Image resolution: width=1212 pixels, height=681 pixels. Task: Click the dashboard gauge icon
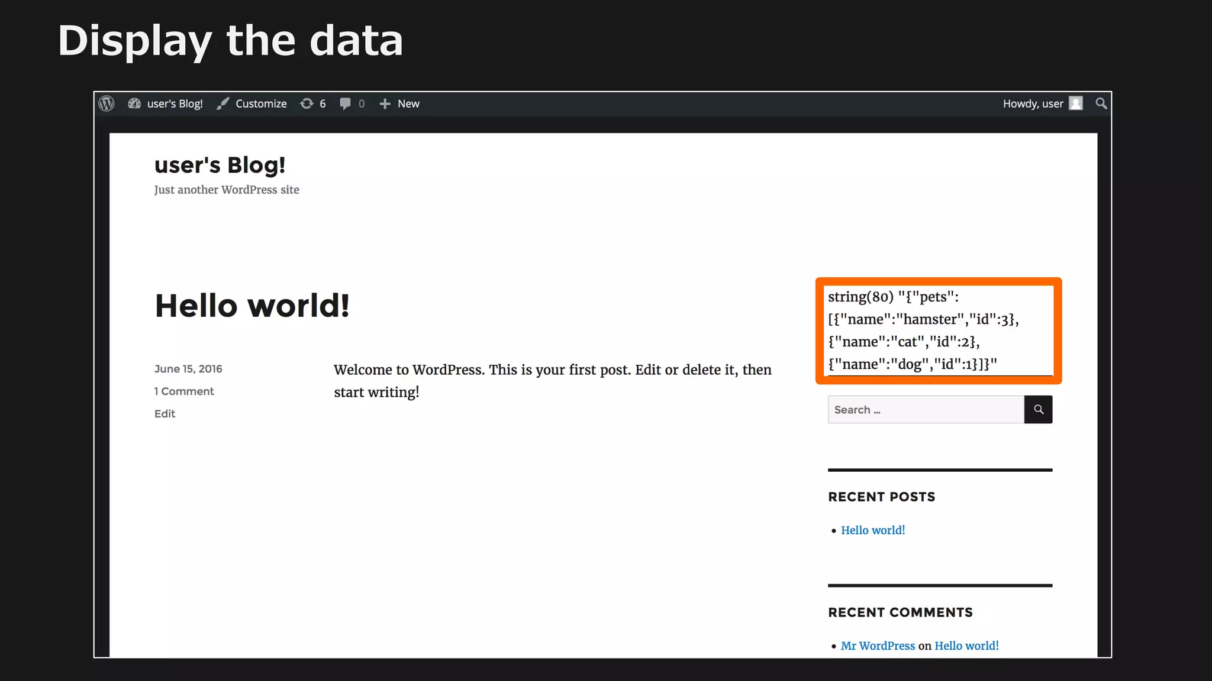point(134,103)
